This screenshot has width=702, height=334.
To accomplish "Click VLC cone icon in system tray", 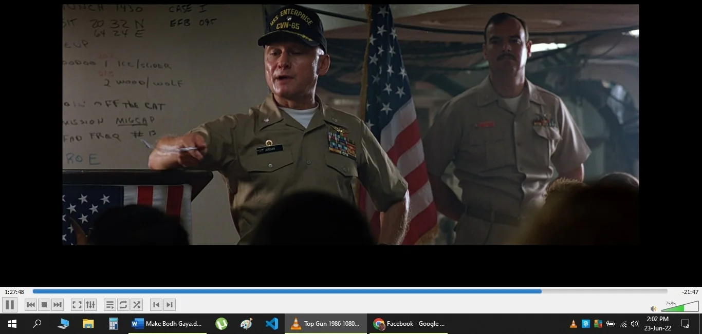I will coord(574,324).
